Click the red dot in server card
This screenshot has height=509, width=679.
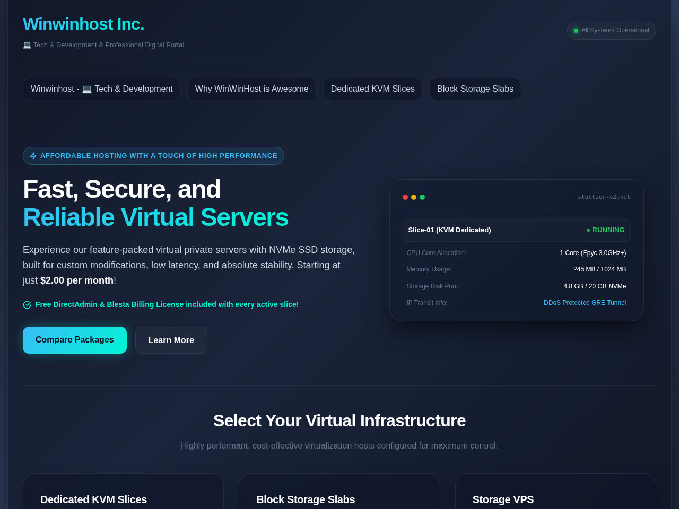[x=405, y=197]
